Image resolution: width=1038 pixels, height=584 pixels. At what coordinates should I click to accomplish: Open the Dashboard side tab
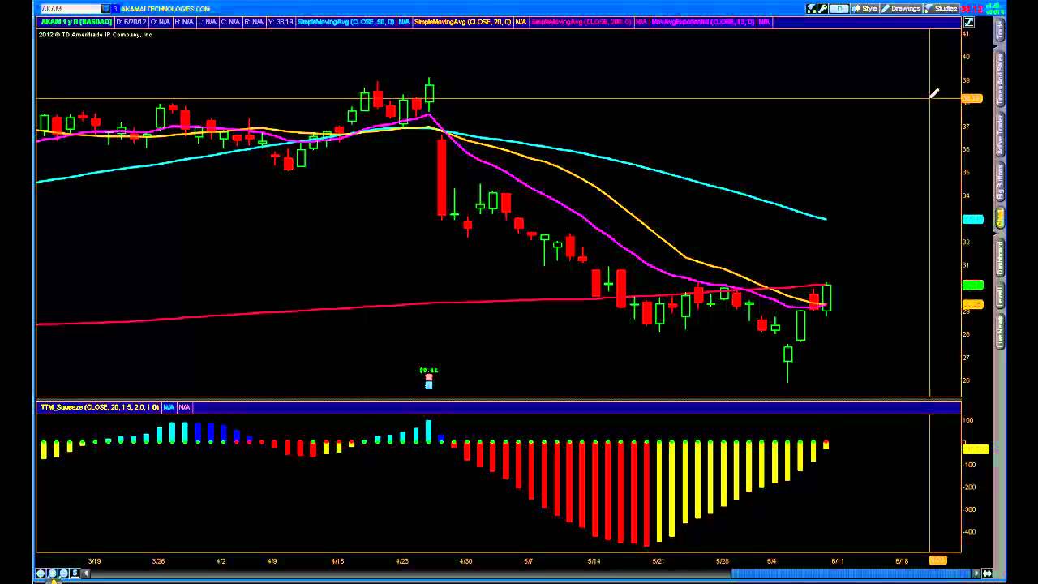click(1000, 258)
